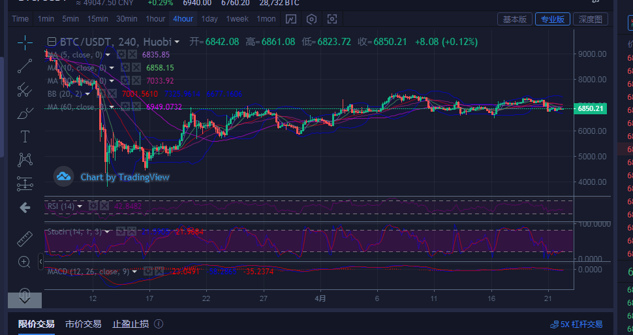The width and height of the screenshot is (633, 335).
Task: Open the pattern drawing tool
Action: pyautogui.click(x=25, y=159)
